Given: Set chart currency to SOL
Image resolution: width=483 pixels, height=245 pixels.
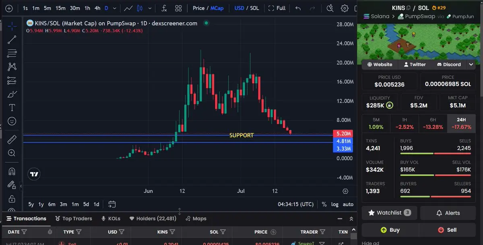Looking at the screenshot, I should click(x=254, y=8).
